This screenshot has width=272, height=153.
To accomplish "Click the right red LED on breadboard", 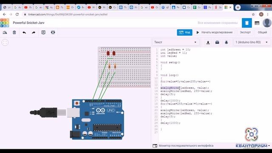I will [114, 54].
